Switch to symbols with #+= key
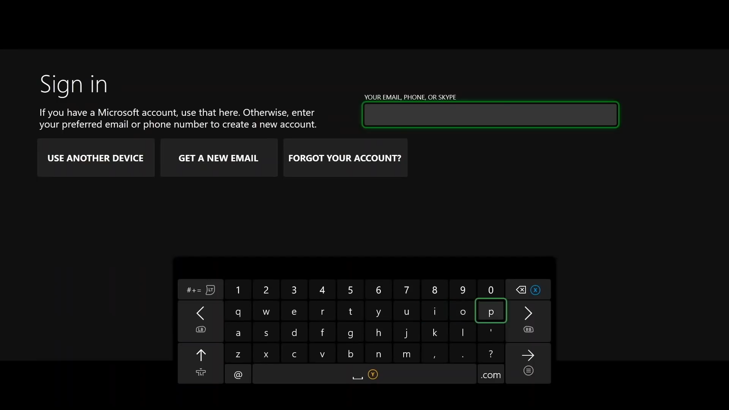The image size is (729, 410). 200,290
